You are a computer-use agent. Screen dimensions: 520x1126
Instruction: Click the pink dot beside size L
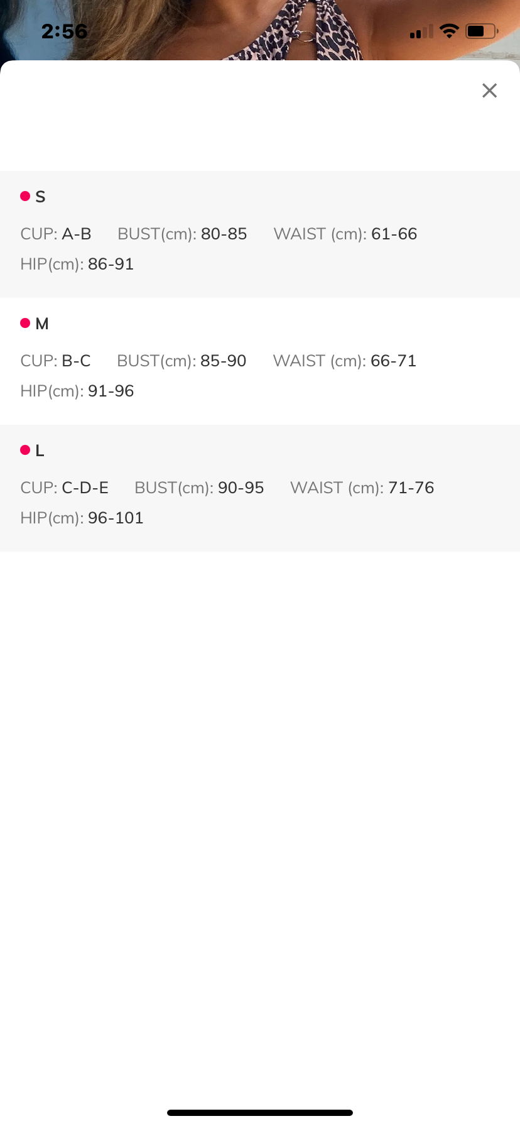coord(25,450)
